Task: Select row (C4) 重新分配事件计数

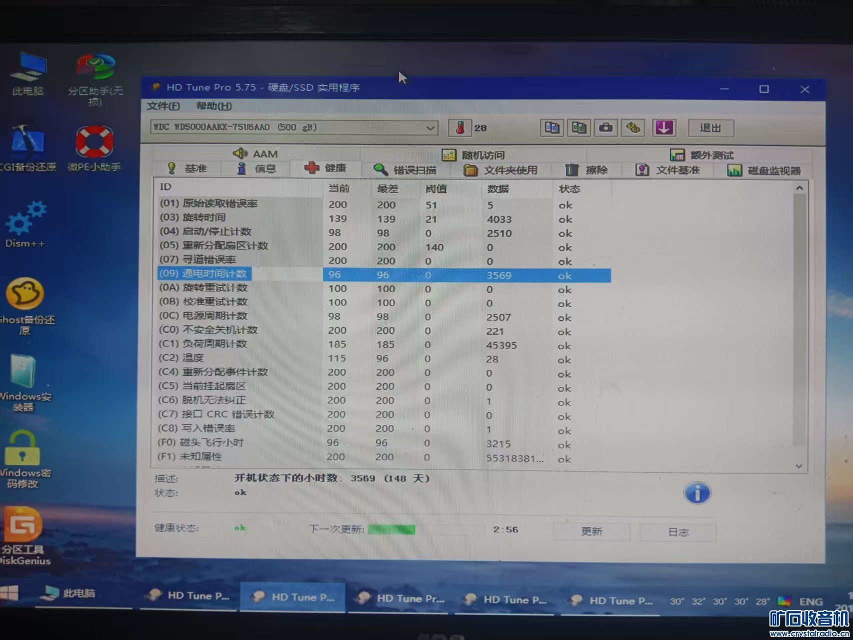Action: pyautogui.click(x=383, y=373)
